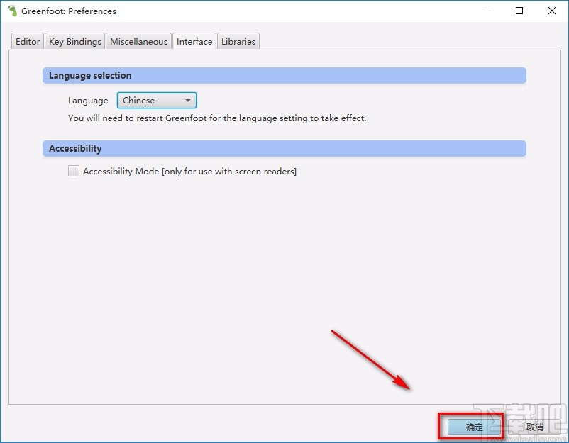Image resolution: width=569 pixels, height=443 pixels.
Task: Click the Interface tab
Action: click(194, 41)
